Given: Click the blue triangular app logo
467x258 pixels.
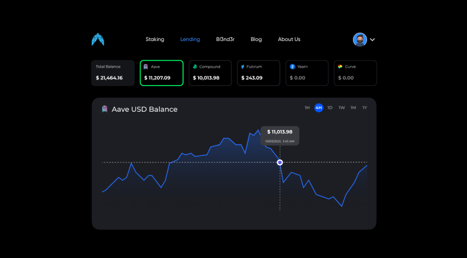Looking at the screenshot, I should click(x=98, y=40).
